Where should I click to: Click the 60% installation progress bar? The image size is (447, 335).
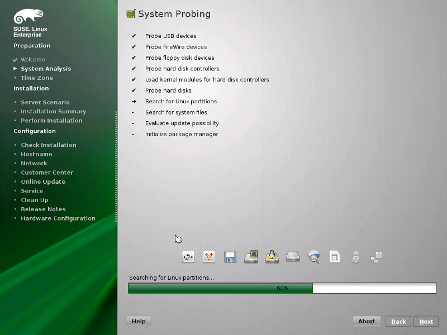[282, 288]
